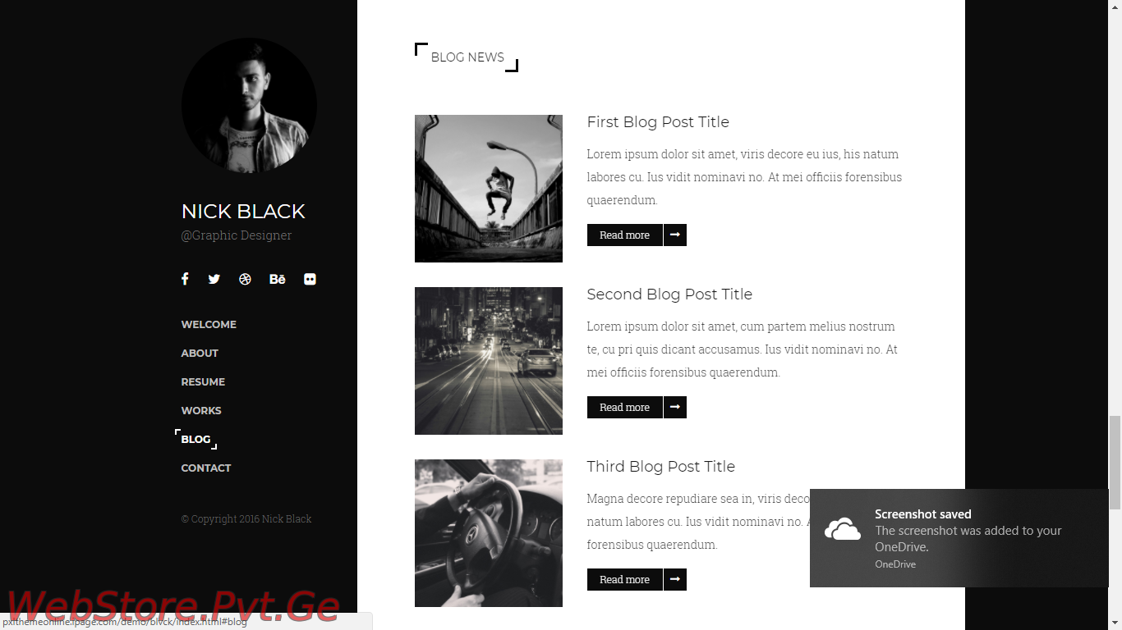Open the jumping man blog thumbnail
Viewport: 1122px width, 630px height.
pyautogui.click(x=489, y=189)
